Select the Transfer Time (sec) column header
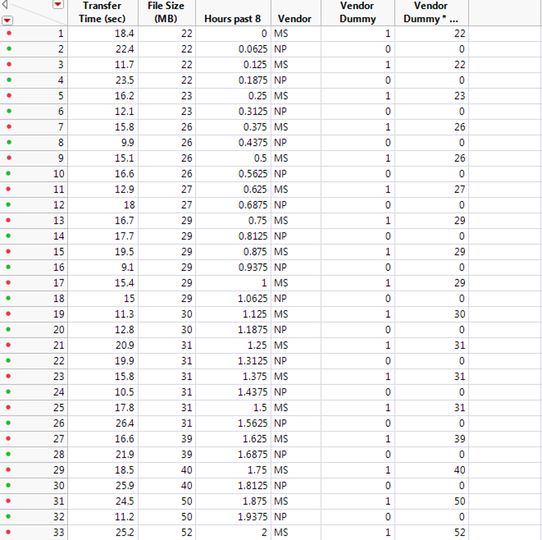Screen dimensions: 542x540 click(x=102, y=12)
